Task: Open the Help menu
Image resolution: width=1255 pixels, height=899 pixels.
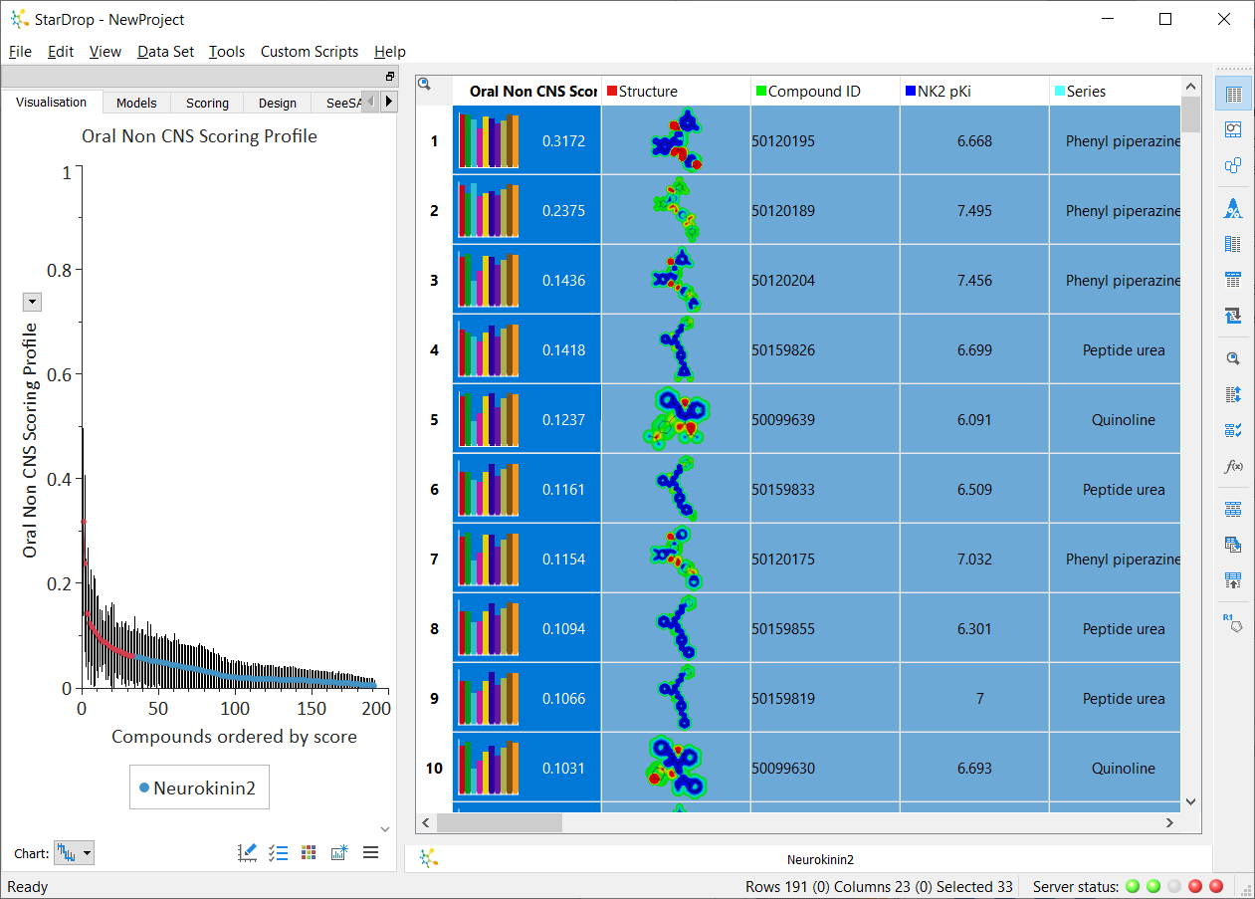Action: coord(390,52)
